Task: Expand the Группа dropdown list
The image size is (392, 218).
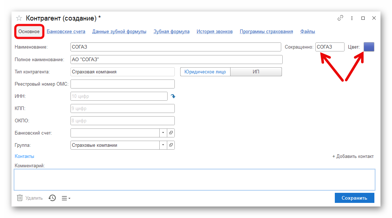Action: 163,145
